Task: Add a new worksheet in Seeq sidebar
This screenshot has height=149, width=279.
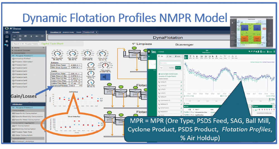Action: click(149, 56)
